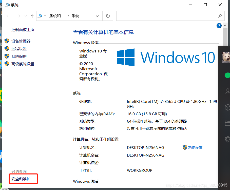Click the dog avatar in side app
This screenshot has height=190, width=230.
point(226,58)
